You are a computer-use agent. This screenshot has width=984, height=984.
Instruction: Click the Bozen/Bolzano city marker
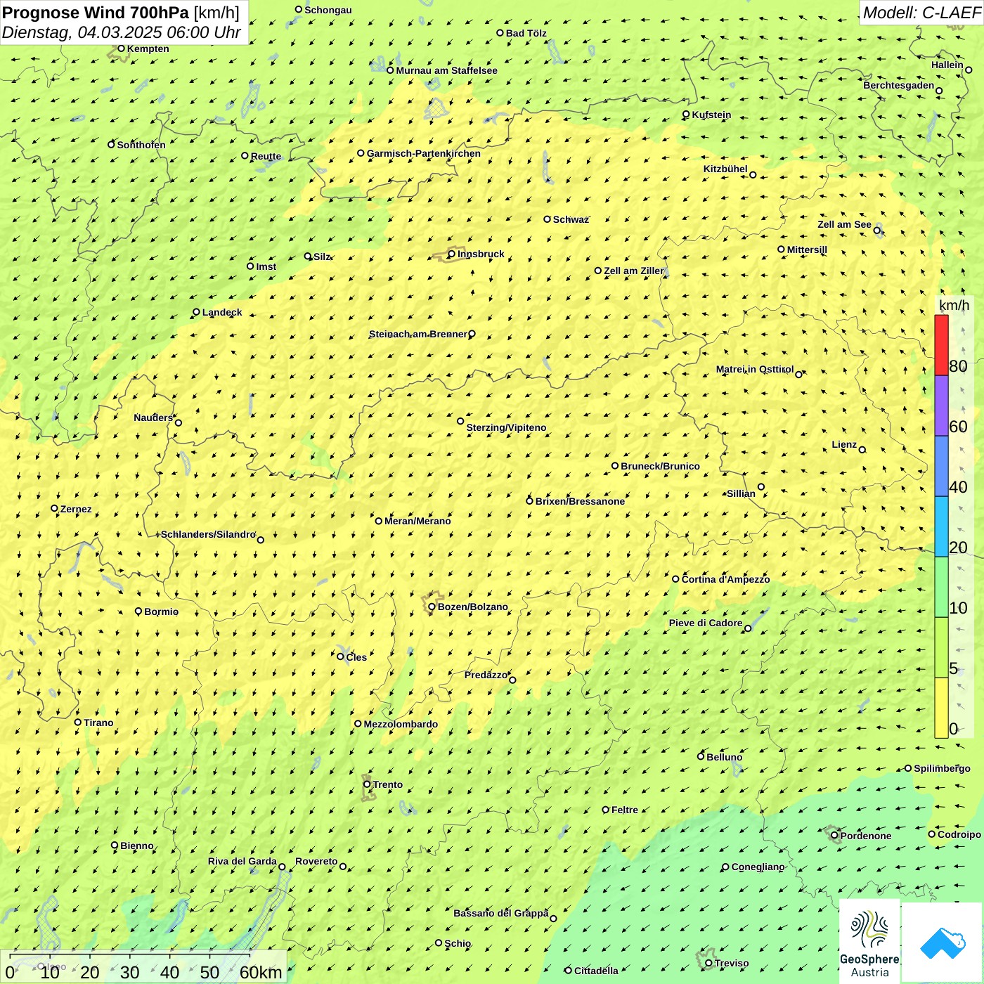point(432,607)
